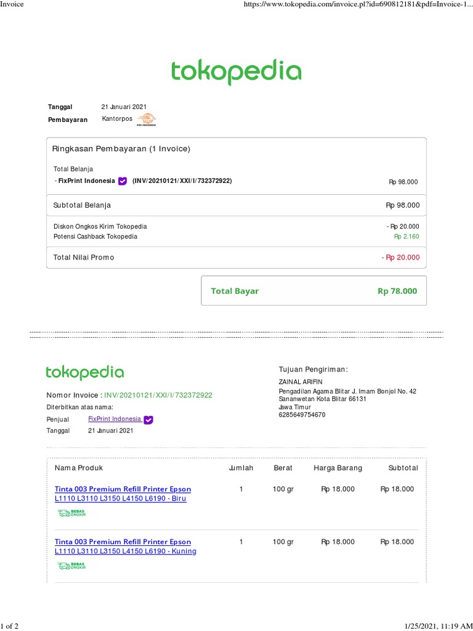
Task: Click Bebas Ongkir badge under Kuning ink
Action: point(71,566)
